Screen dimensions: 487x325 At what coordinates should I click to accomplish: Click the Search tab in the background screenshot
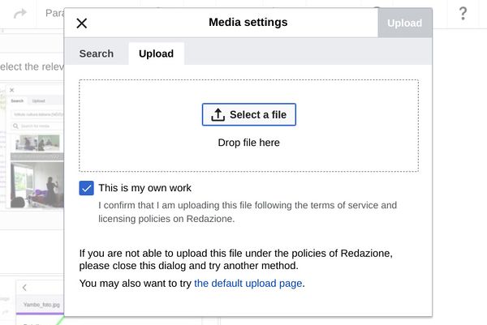(x=17, y=101)
